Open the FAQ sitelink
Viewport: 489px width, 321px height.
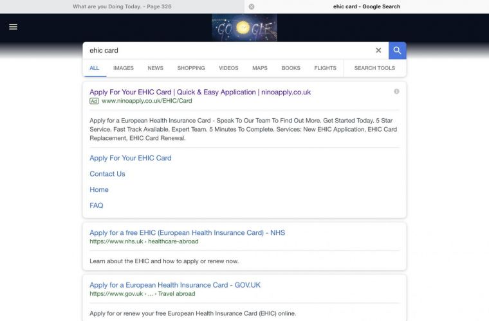(x=96, y=205)
